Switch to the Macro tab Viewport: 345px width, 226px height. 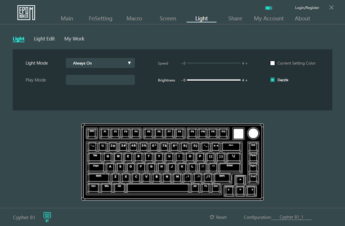tap(134, 19)
